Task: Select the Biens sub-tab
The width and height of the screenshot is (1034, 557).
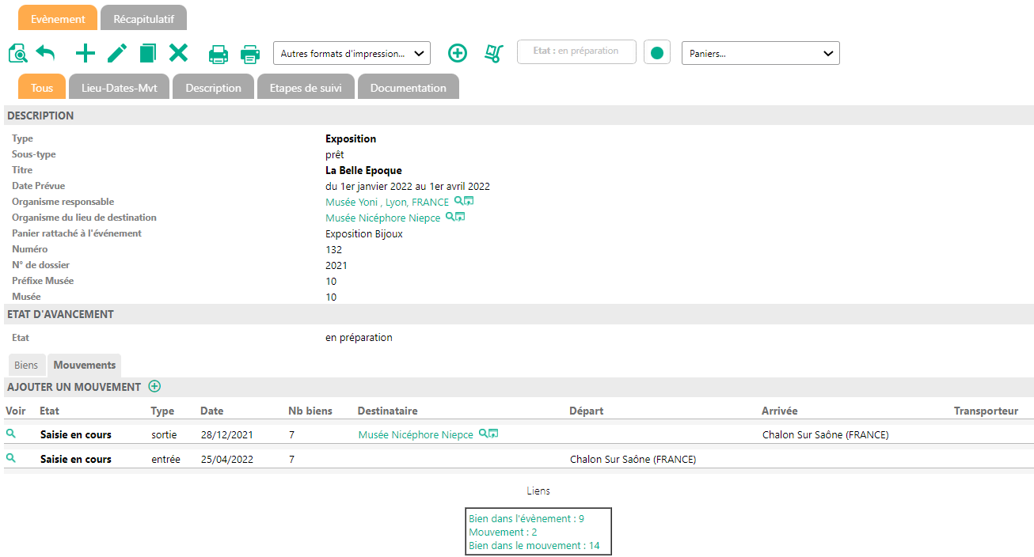Action: click(26, 365)
